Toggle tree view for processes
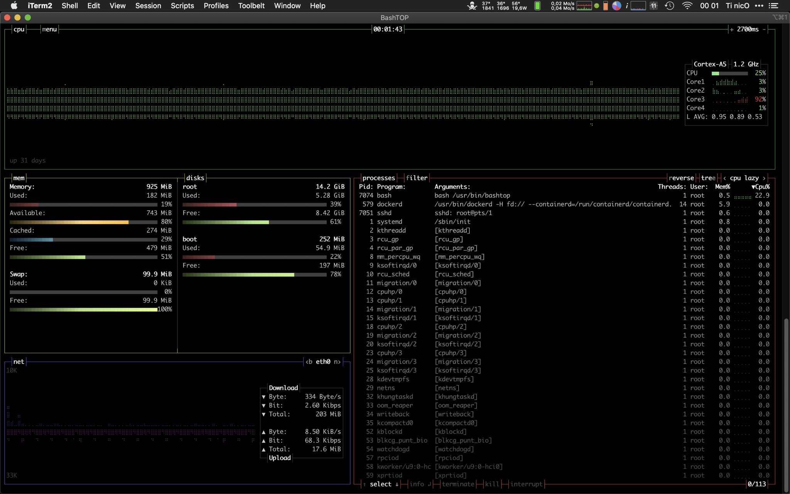This screenshot has width=790, height=494. click(x=708, y=178)
